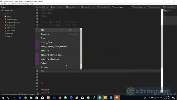Choose 'footer' autocomplete suggestion
177x100 pixels.
click(58, 67)
